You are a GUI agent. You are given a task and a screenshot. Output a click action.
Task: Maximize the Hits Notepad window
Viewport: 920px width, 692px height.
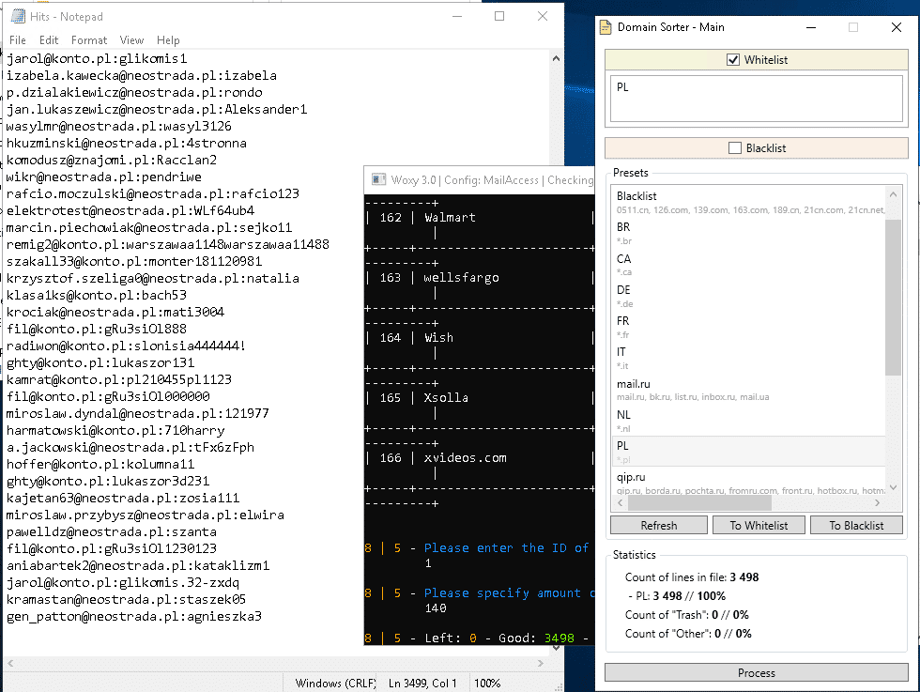click(x=499, y=17)
